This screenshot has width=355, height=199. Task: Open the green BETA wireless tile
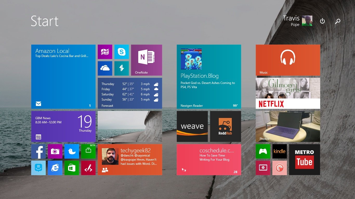(x=88, y=151)
